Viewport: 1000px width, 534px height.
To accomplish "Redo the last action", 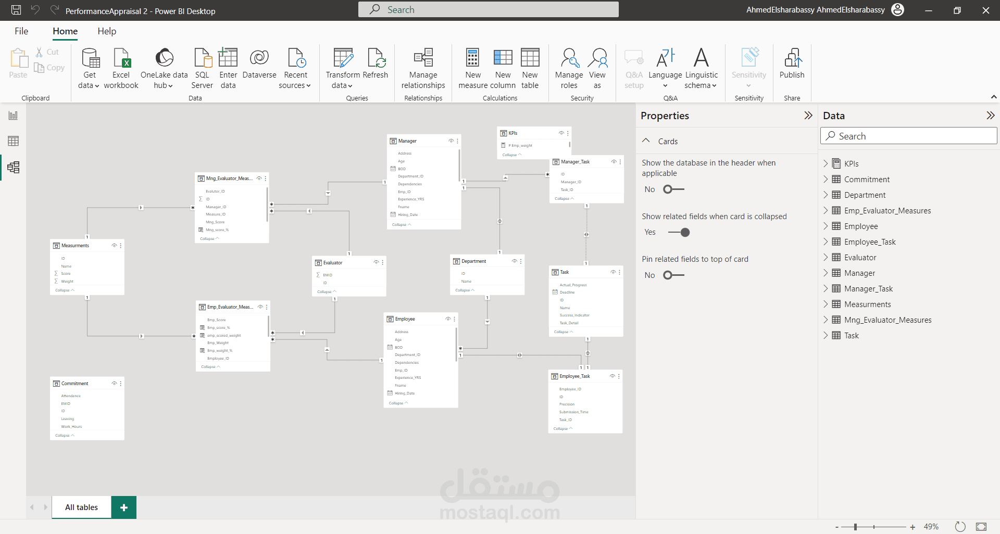I will click(x=55, y=10).
